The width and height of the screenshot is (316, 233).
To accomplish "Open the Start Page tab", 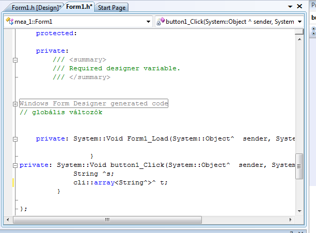I will pos(112,8).
